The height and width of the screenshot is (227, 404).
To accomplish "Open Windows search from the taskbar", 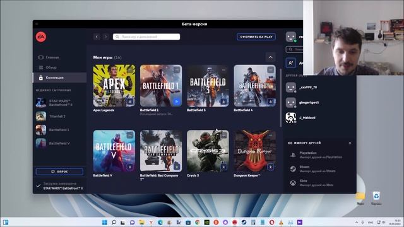I will [114, 222].
